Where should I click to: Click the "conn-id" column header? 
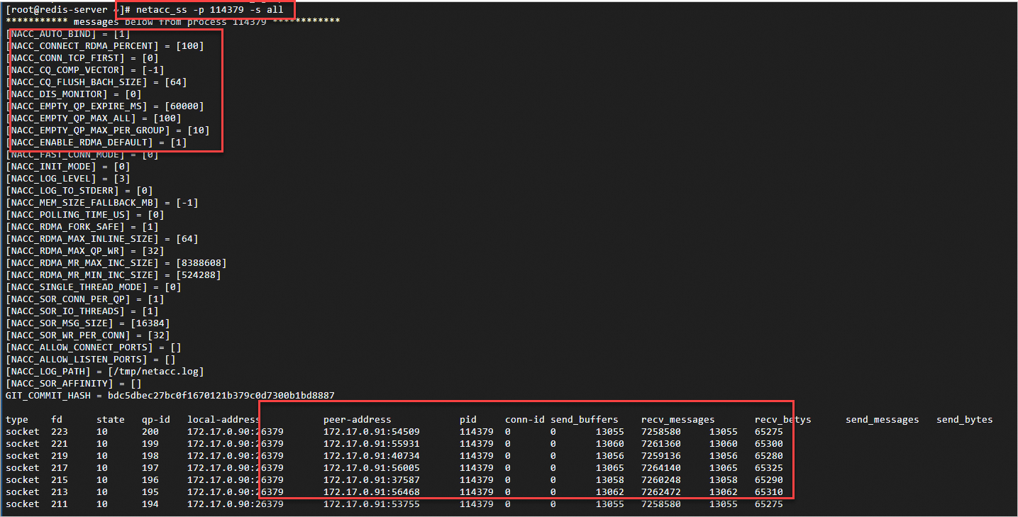coord(525,420)
